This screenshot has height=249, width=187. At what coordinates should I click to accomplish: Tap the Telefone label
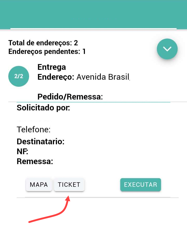tap(34, 129)
